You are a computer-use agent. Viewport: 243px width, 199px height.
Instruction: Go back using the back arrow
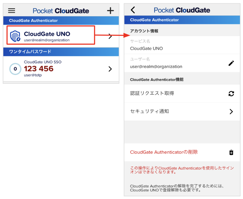pyautogui.click(x=133, y=10)
